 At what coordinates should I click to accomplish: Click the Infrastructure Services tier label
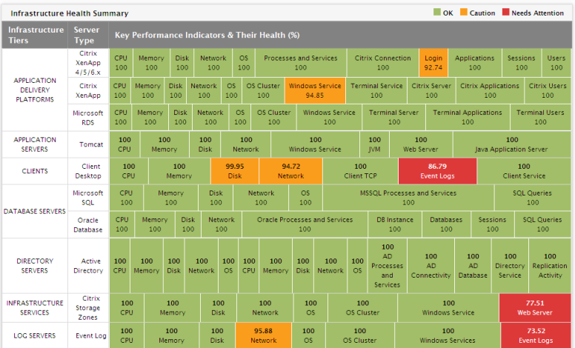point(35,308)
